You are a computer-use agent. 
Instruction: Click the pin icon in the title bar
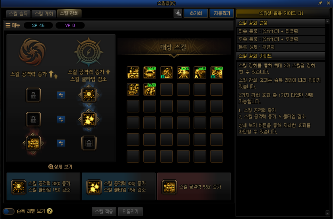point(320,3)
